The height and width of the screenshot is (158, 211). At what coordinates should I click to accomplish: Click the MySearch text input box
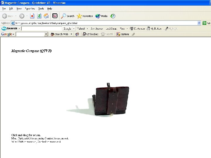(x=41, y=28)
